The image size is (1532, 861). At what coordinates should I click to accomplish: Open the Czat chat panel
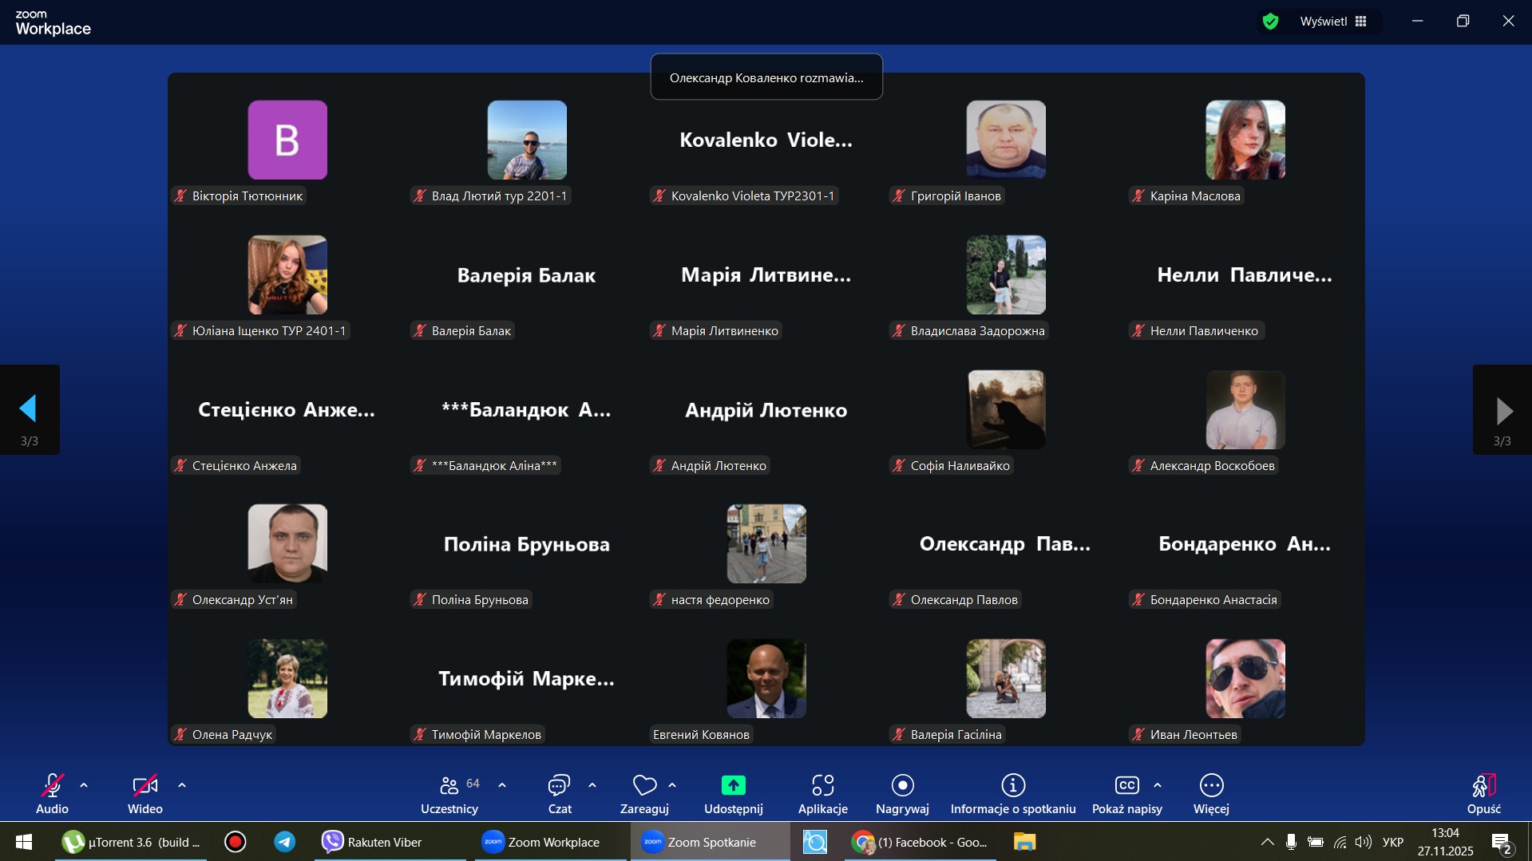(559, 793)
